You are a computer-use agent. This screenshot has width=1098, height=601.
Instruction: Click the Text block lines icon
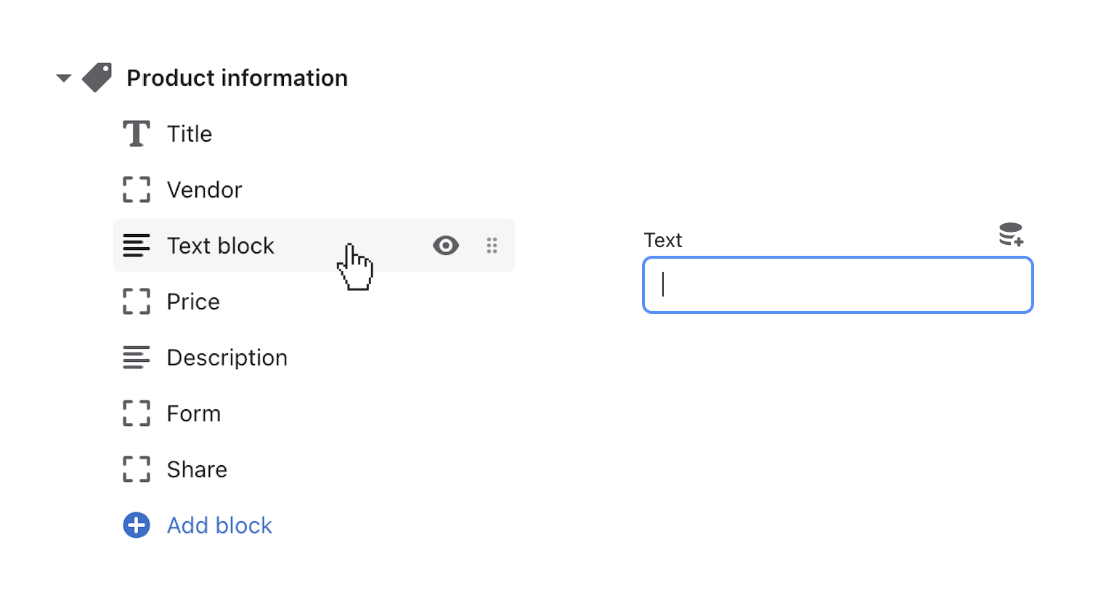tap(136, 246)
